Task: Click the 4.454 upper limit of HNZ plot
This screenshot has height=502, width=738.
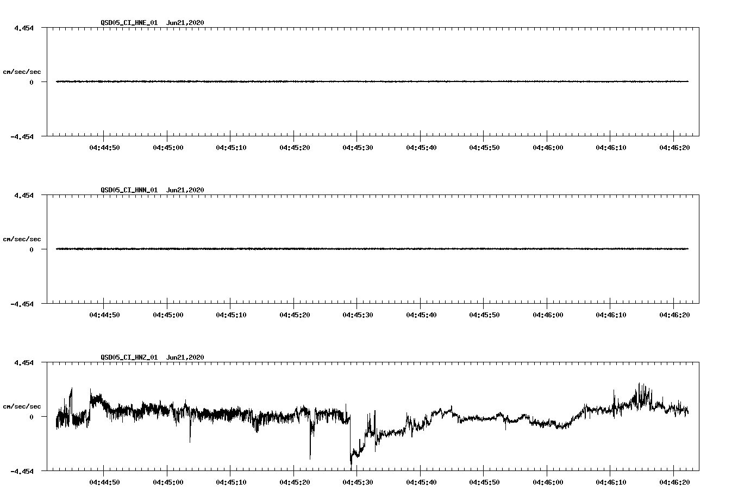Action: click(23, 362)
